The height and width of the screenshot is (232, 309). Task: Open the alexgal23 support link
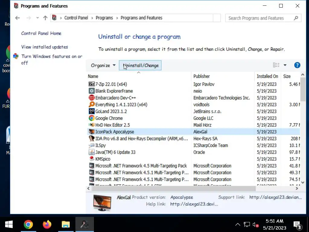coord(275,197)
